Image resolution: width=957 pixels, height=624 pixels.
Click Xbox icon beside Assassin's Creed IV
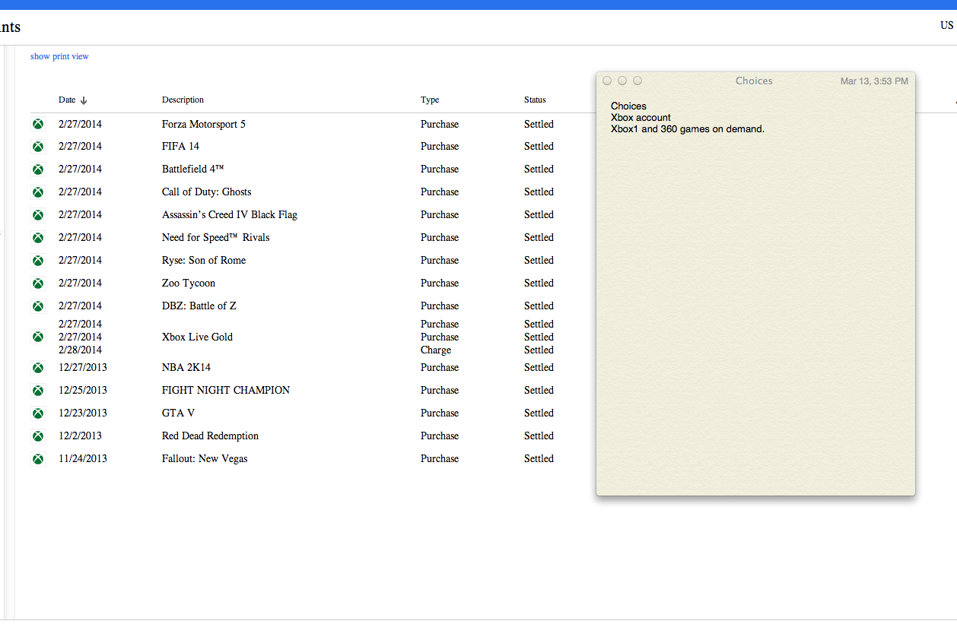37,215
